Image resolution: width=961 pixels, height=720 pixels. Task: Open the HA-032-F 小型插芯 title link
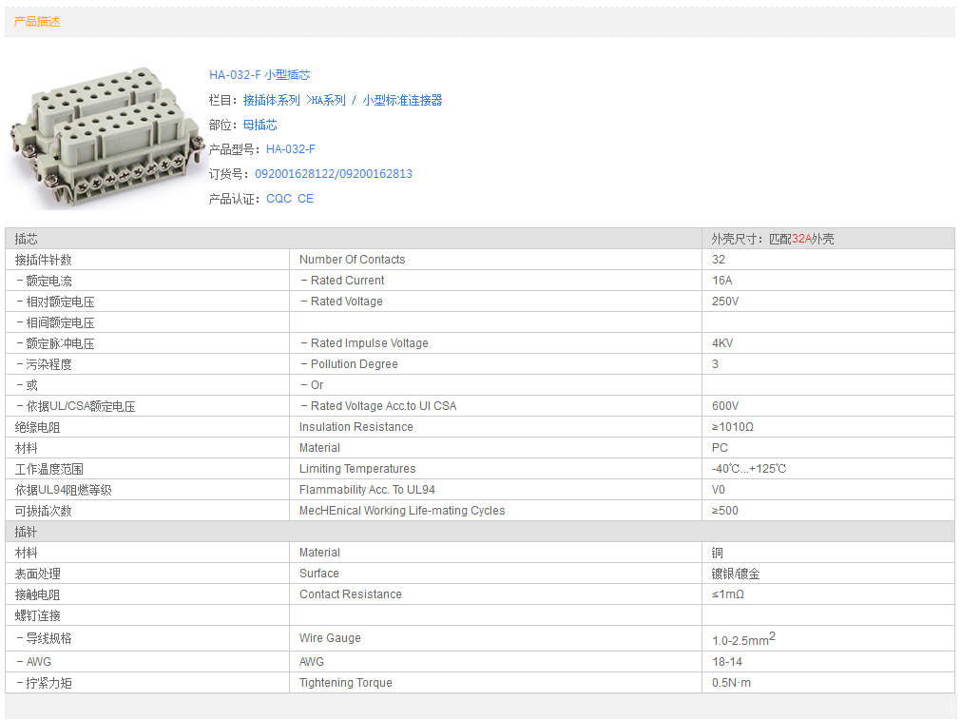click(x=259, y=75)
